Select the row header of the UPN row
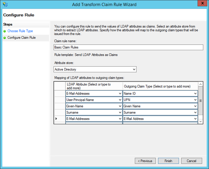This screenshot has width=209, height=169. click(60, 100)
